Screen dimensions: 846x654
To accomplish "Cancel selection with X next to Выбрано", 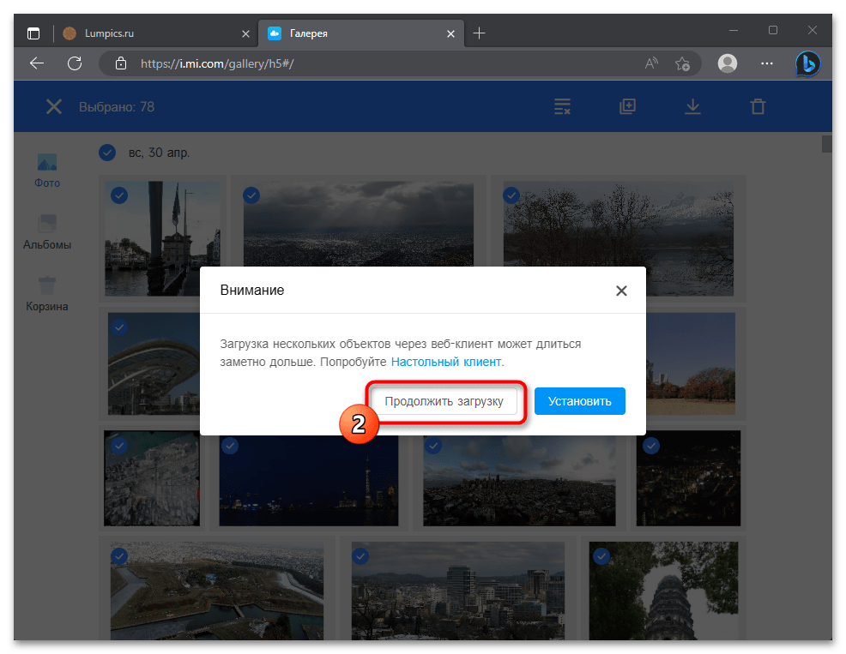I will point(53,107).
